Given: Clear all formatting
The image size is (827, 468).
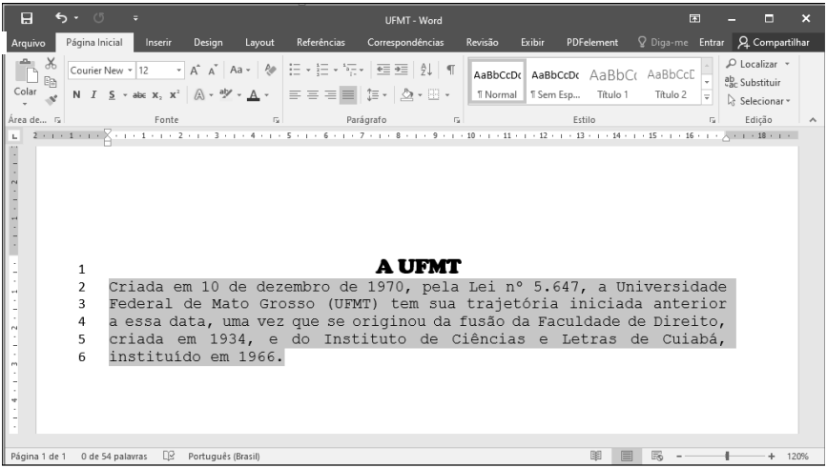Looking at the screenshot, I should [x=271, y=70].
